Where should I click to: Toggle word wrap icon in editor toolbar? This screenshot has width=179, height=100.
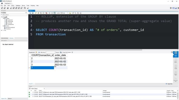click(x=81, y=13)
